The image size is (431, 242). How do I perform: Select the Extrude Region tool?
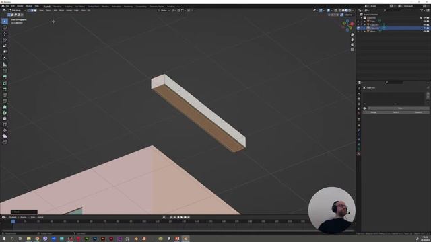pos(5,77)
